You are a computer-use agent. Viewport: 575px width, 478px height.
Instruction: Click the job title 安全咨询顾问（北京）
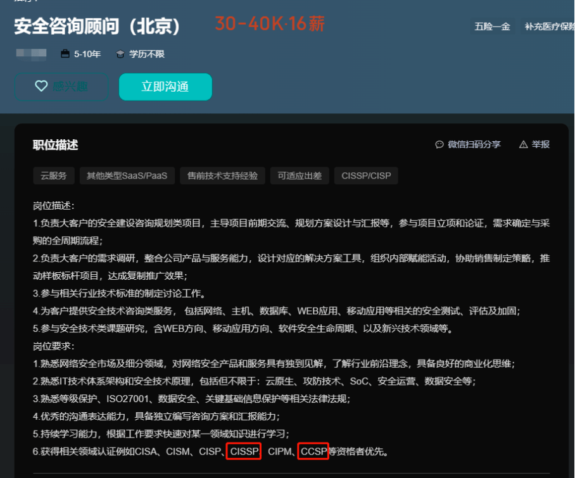97,27
